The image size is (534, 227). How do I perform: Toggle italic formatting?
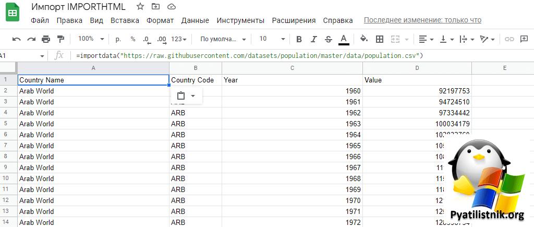coord(313,39)
